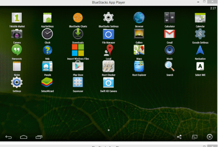Tap the Android home button
Viewport: 218px width, 147px height.
pos(24,137)
